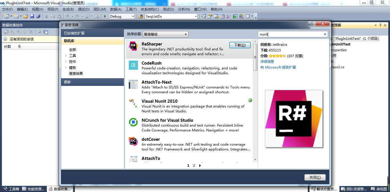Select 全部 in the online gallery tree
The height and width of the screenshot is (192, 390).
pos(73,49)
